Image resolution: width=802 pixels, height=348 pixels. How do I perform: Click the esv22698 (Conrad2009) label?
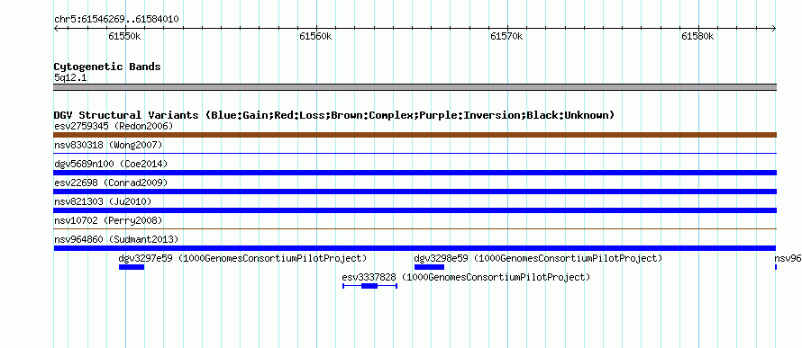click(111, 183)
